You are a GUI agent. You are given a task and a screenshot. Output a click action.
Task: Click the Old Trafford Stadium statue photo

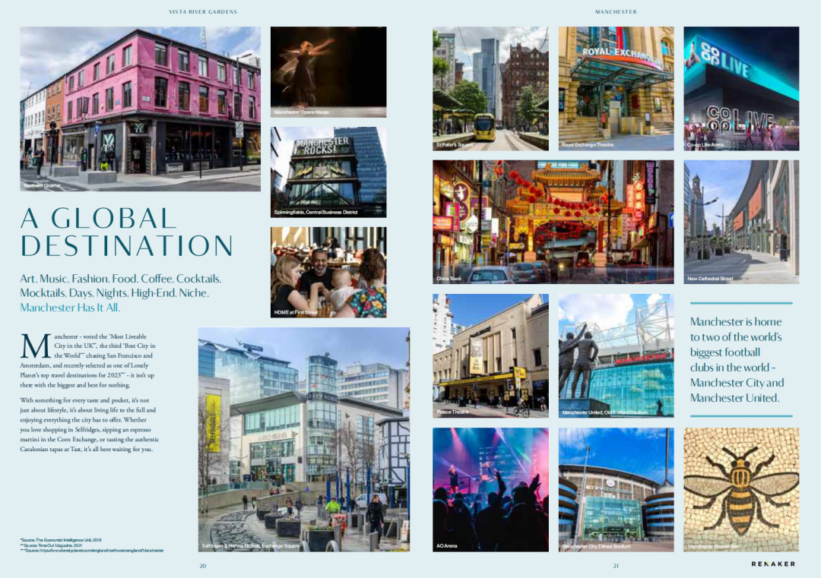tap(616, 355)
